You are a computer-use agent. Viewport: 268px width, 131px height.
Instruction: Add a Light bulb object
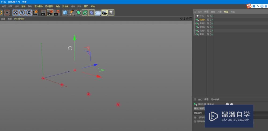click(111, 13)
